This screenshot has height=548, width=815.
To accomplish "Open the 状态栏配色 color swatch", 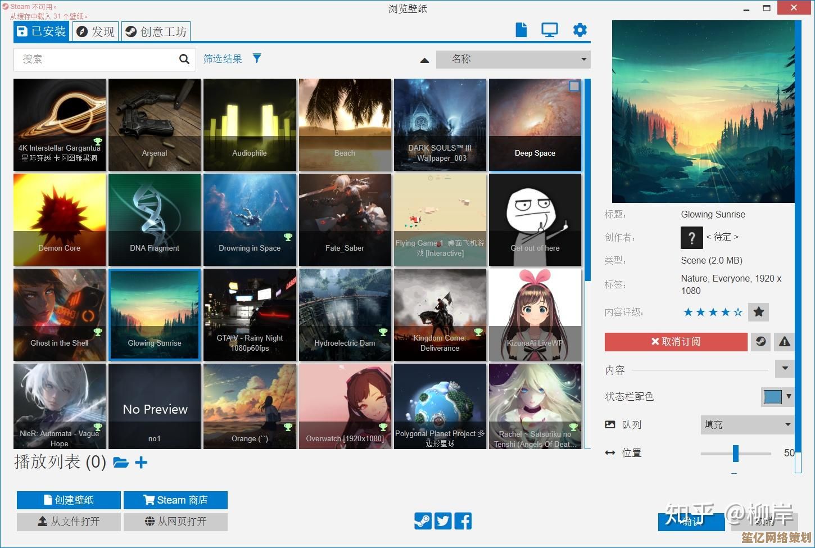I will pos(773,397).
